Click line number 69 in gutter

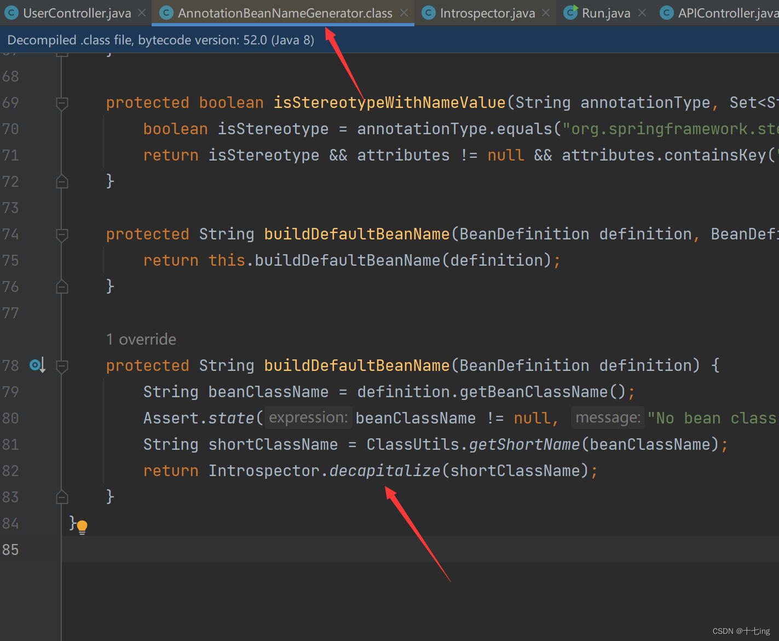pyautogui.click(x=10, y=102)
